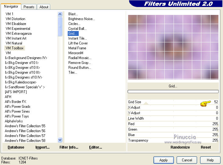Image resolution: width=223 pixels, height=165 pixels.
Task: Choose the Blast... filter
Action: click(x=73, y=14)
